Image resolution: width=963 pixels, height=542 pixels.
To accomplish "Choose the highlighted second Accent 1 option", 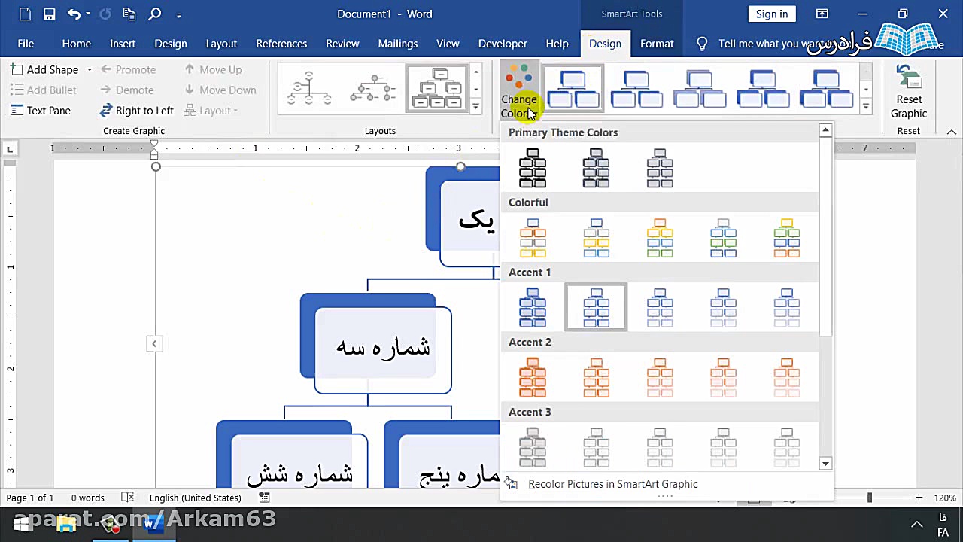I will click(x=596, y=308).
